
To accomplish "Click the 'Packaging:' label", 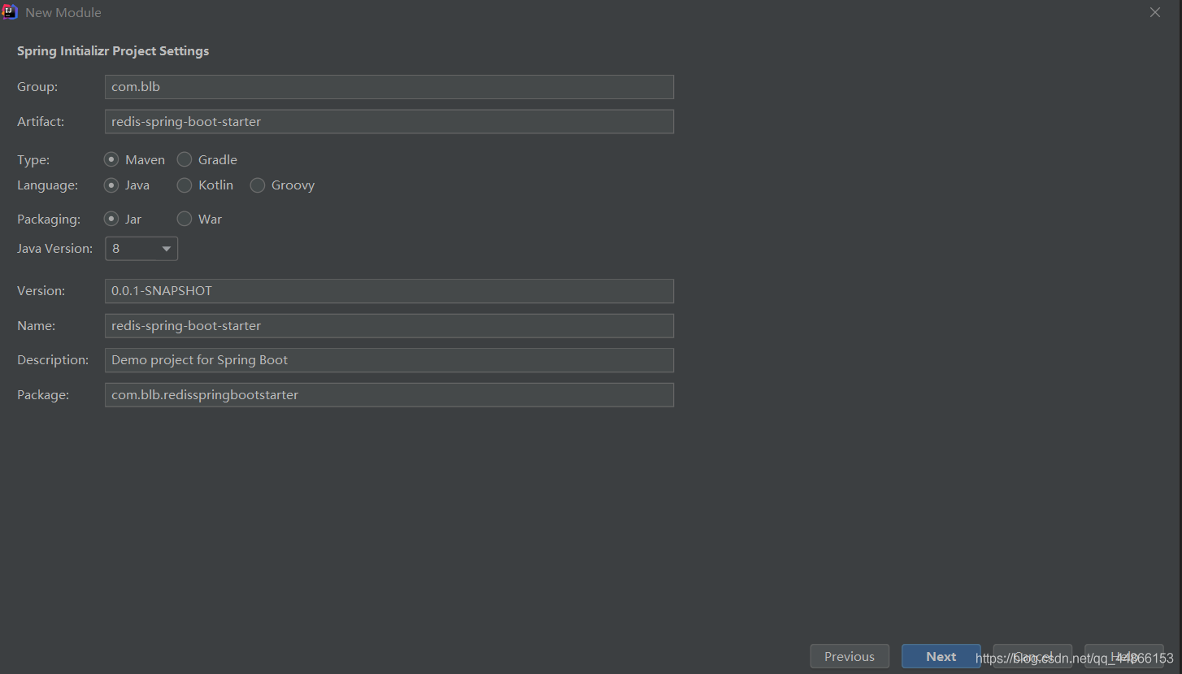I will [49, 220].
